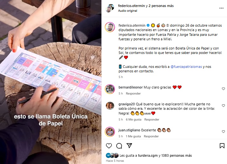View the 6 Me gusta on gravigo20's comment
227x164 pixels.
click(x=134, y=120)
